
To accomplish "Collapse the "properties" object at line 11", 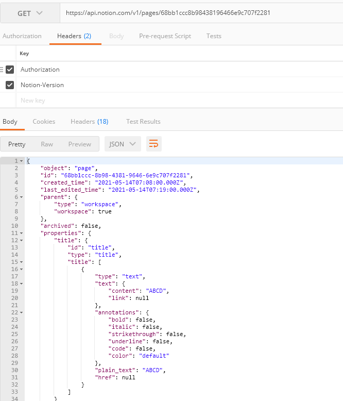I will [x=22, y=233].
